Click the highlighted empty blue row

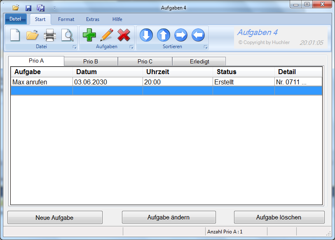point(166,91)
